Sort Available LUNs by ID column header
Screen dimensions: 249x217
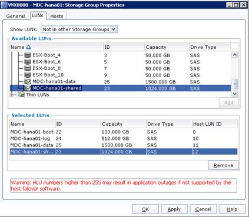pyautogui.click(x=124, y=47)
